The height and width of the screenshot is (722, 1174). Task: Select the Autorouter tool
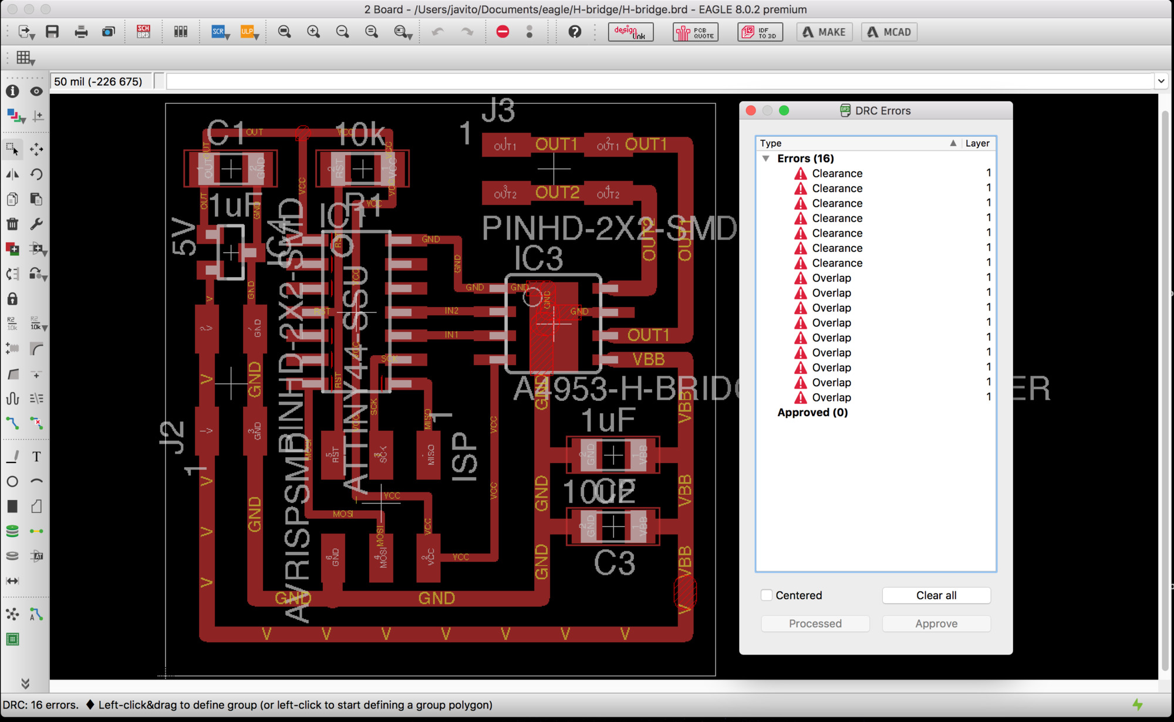36,614
